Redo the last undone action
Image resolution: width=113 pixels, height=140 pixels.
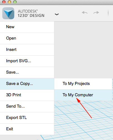coord(96,12)
